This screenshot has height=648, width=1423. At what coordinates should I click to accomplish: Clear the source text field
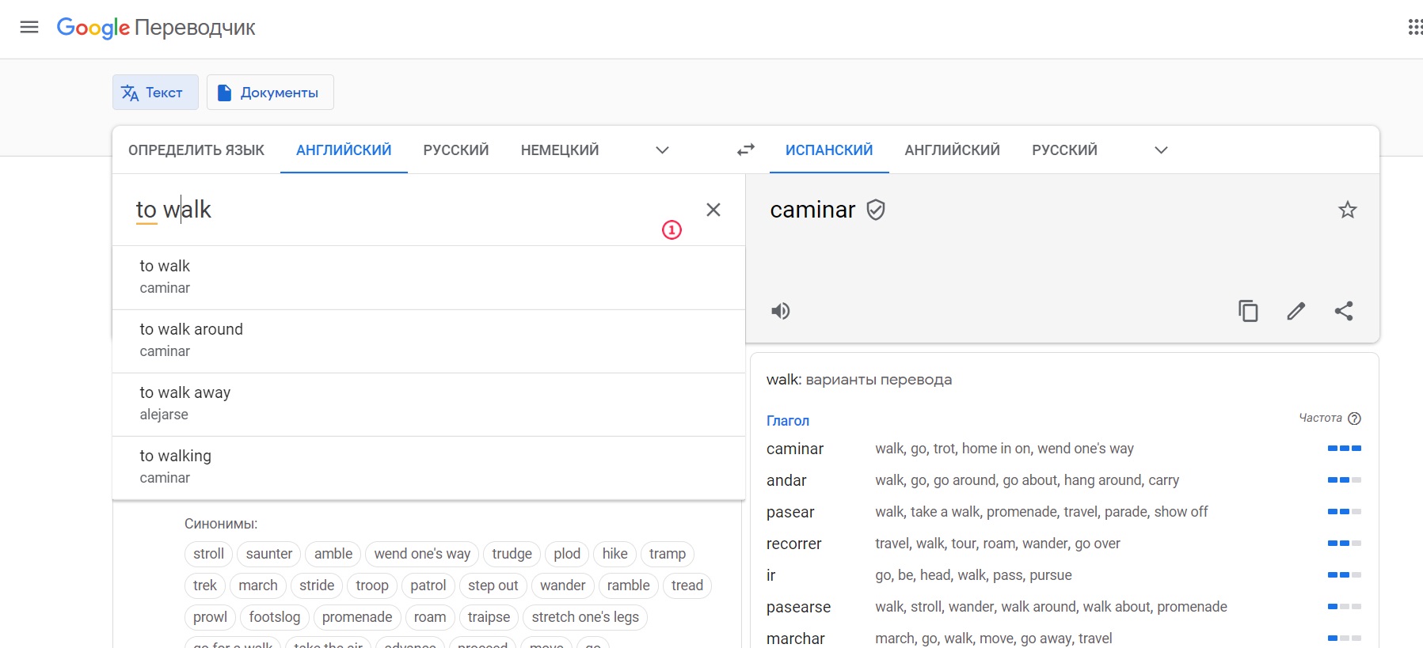pos(713,210)
